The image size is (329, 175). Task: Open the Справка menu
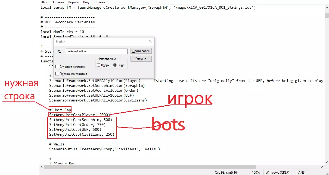[98, 2]
